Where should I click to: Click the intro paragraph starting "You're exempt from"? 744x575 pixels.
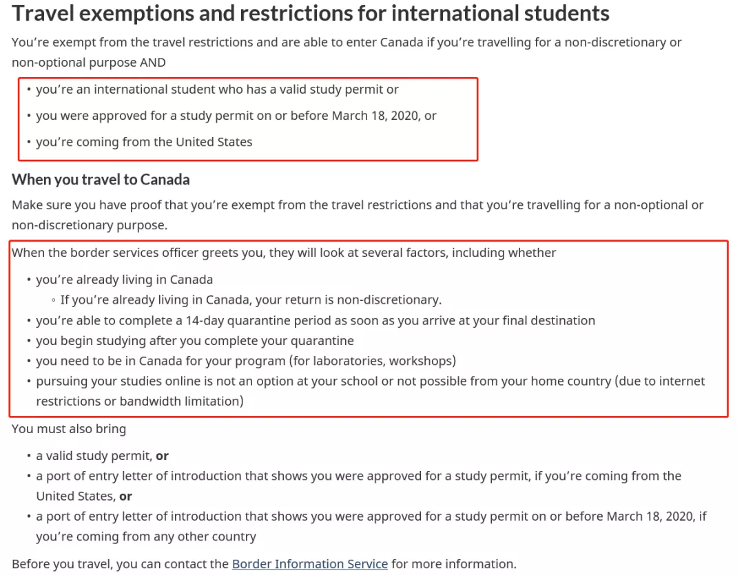pyautogui.click(x=347, y=52)
